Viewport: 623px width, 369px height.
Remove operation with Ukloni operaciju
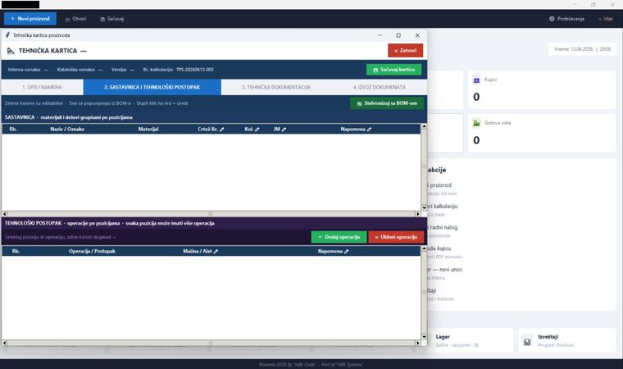[x=396, y=237]
